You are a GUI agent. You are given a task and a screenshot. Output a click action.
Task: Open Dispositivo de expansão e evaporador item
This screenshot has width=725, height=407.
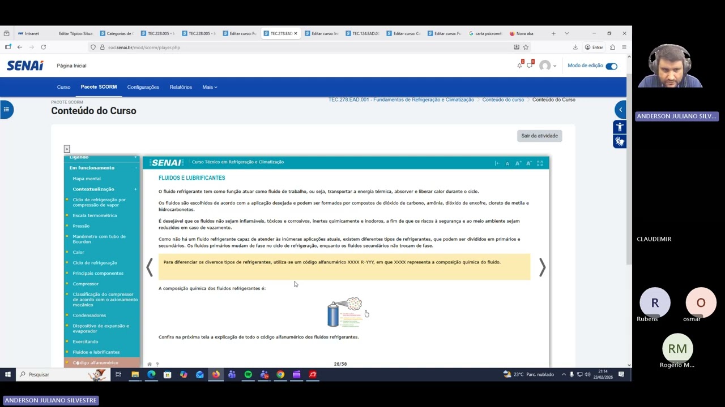(101, 328)
